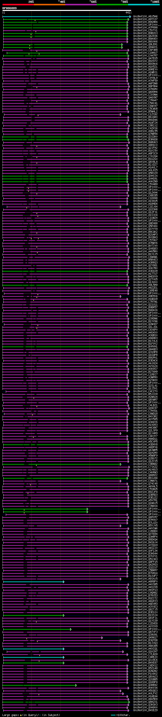Click the purple ~60% identity legend segment

tap(81, 5)
